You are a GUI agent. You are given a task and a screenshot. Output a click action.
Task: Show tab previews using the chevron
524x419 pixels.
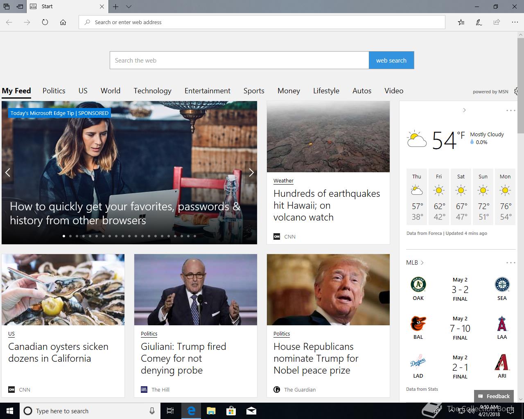point(129,7)
